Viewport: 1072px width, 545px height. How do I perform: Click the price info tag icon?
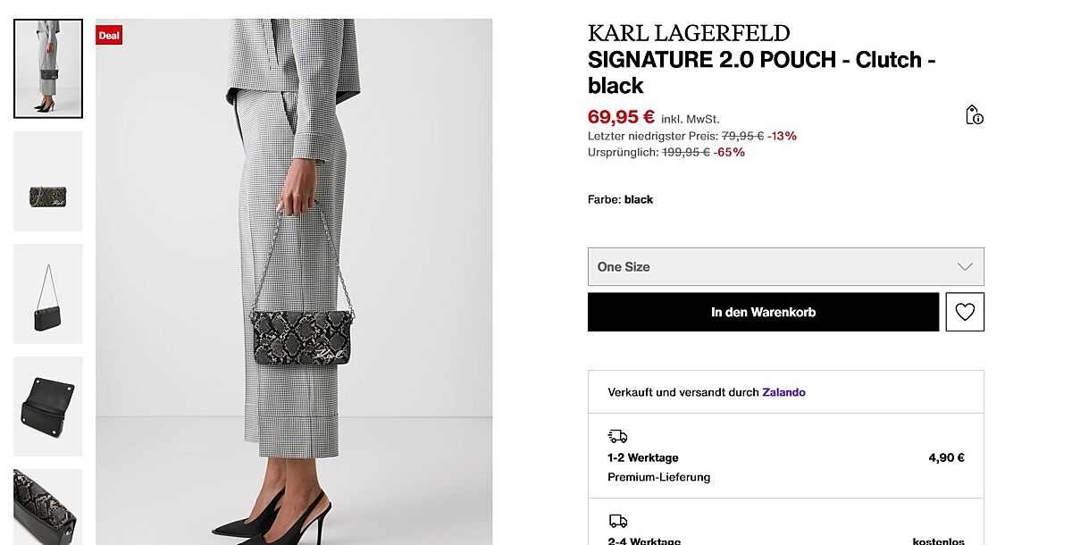[x=974, y=115]
